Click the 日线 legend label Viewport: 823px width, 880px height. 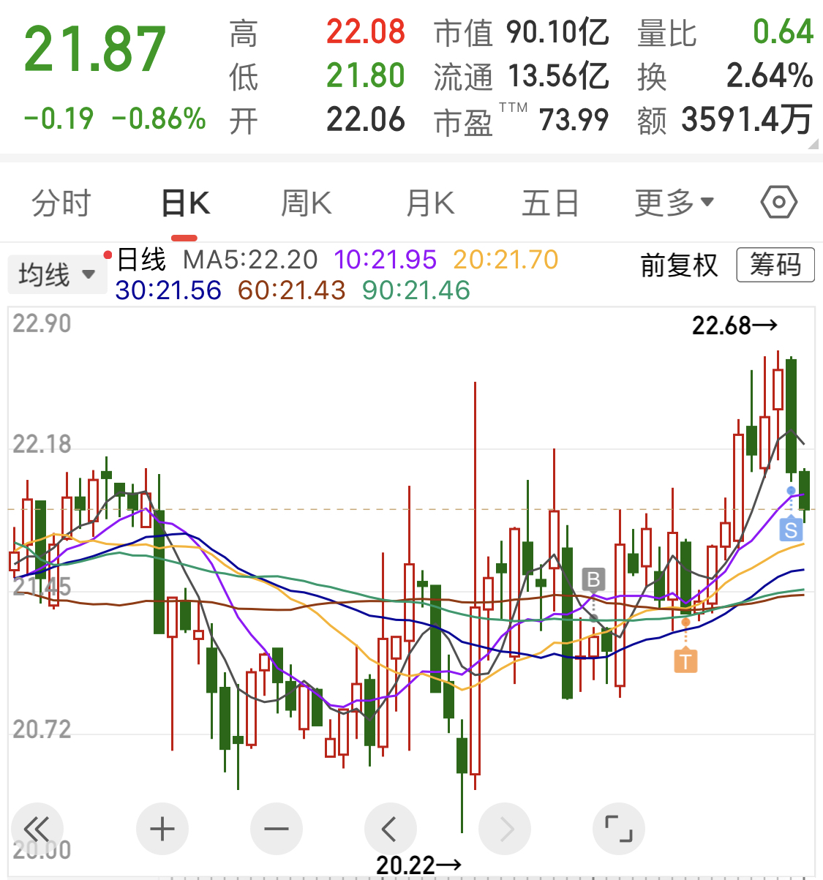(x=142, y=260)
